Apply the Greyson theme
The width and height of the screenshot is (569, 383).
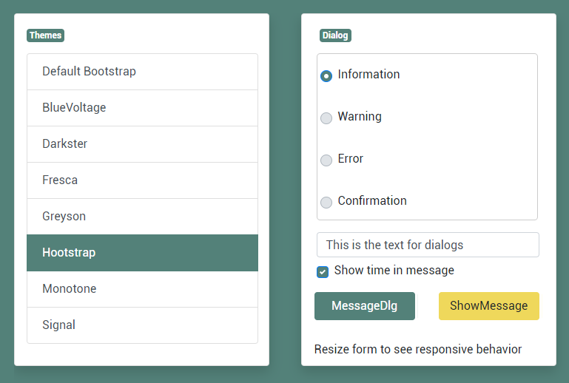pos(142,217)
